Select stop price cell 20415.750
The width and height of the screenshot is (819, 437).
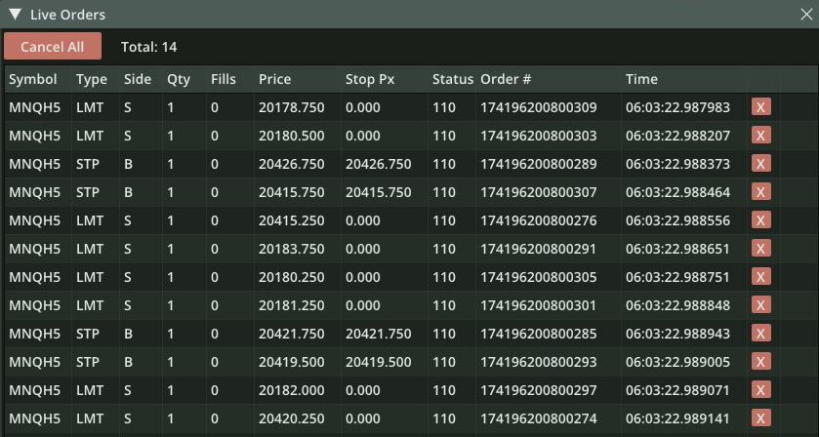point(378,192)
